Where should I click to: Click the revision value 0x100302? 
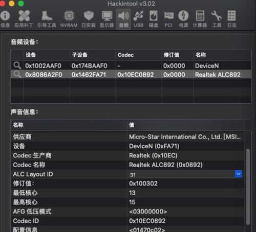143,183
